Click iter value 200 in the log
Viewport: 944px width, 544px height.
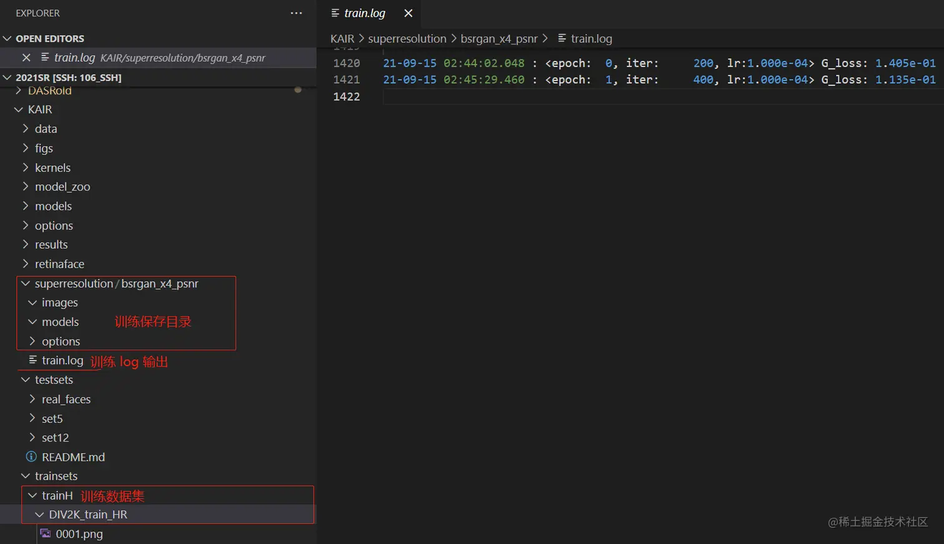point(703,63)
